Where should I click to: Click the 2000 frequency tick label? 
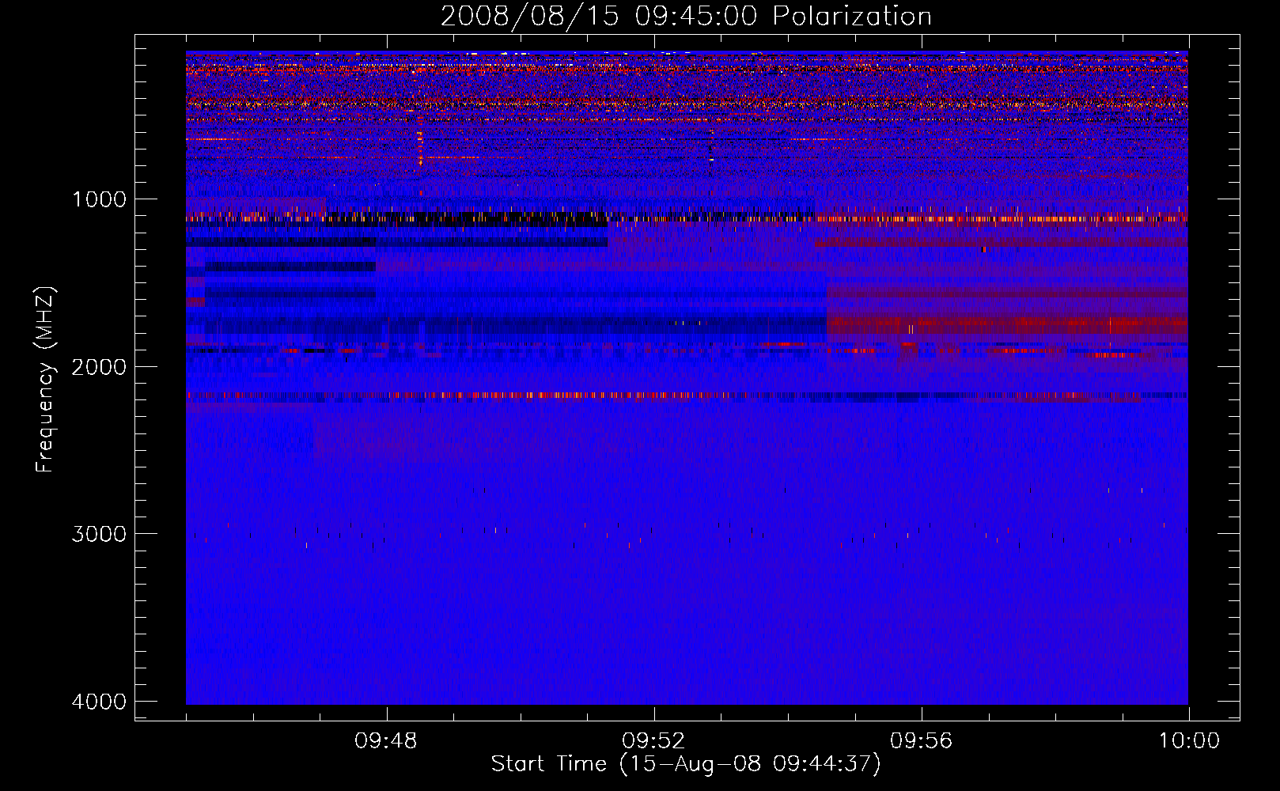tap(100, 366)
